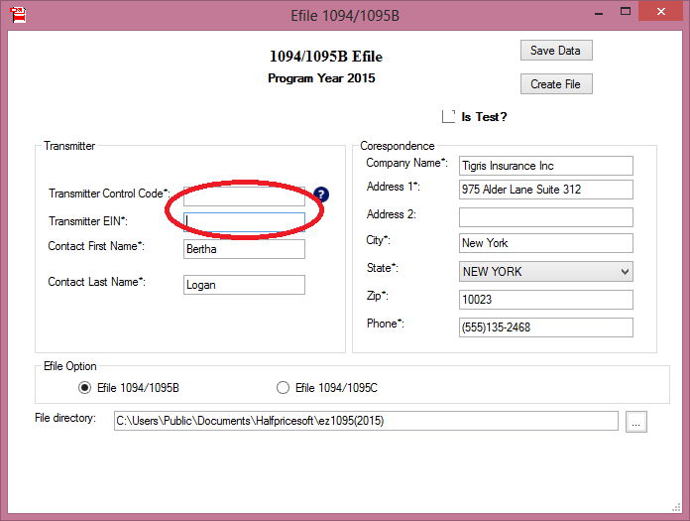Viewport: 690px width, 521px height.
Task: Click the app icon in title bar
Action: (x=18, y=14)
